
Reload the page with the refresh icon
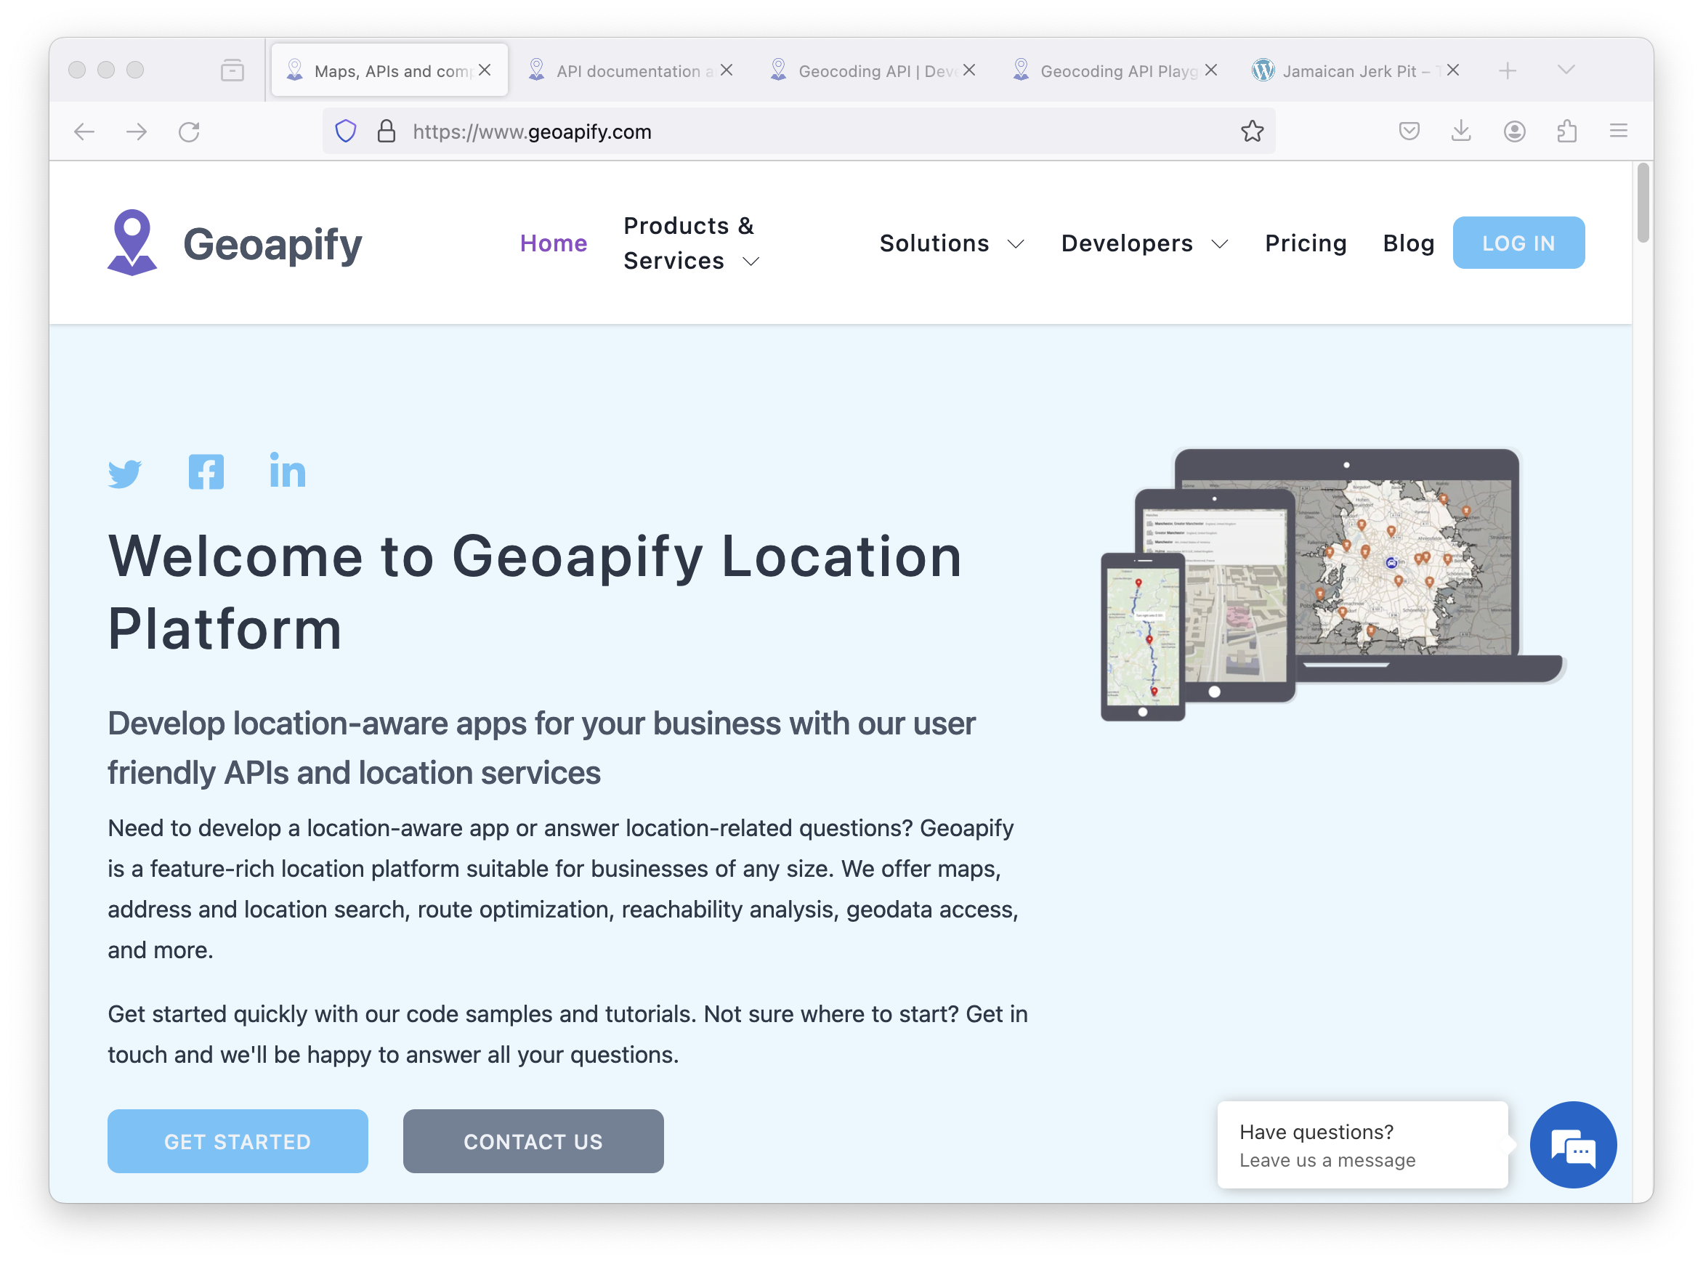click(189, 131)
